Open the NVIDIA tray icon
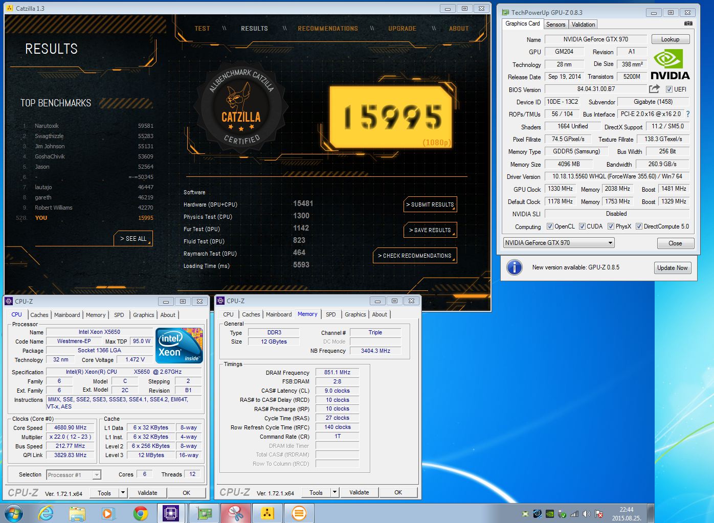Screen dimensions: 714x523 (550, 514)
